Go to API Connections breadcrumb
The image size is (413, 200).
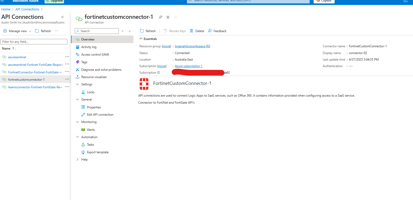point(27,9)
